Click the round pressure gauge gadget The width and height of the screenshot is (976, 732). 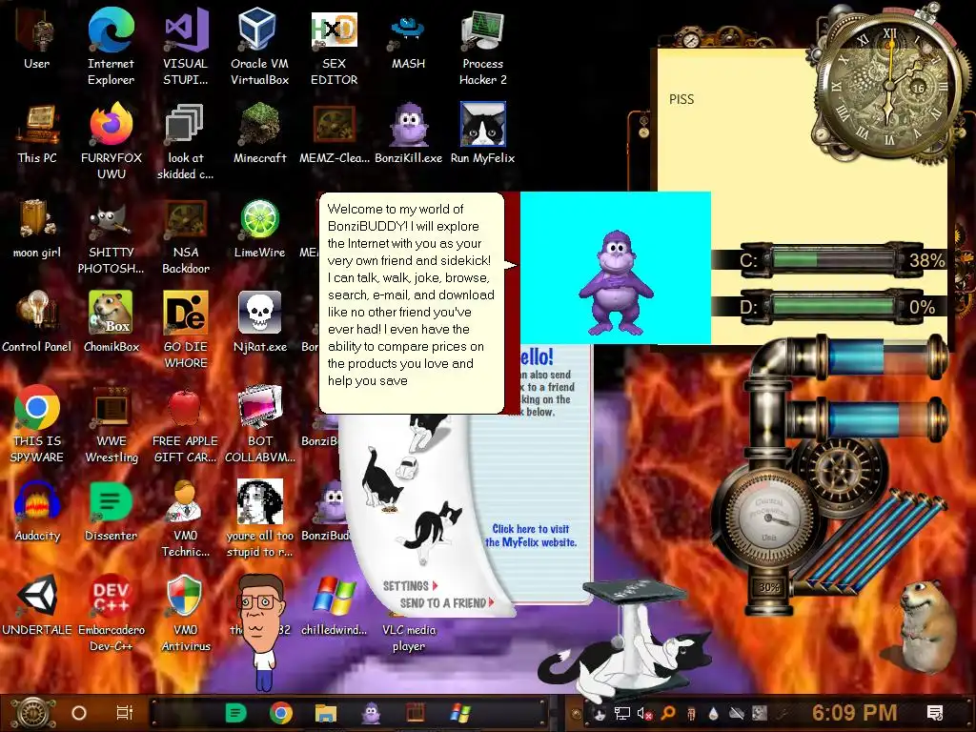click(769, 518)
